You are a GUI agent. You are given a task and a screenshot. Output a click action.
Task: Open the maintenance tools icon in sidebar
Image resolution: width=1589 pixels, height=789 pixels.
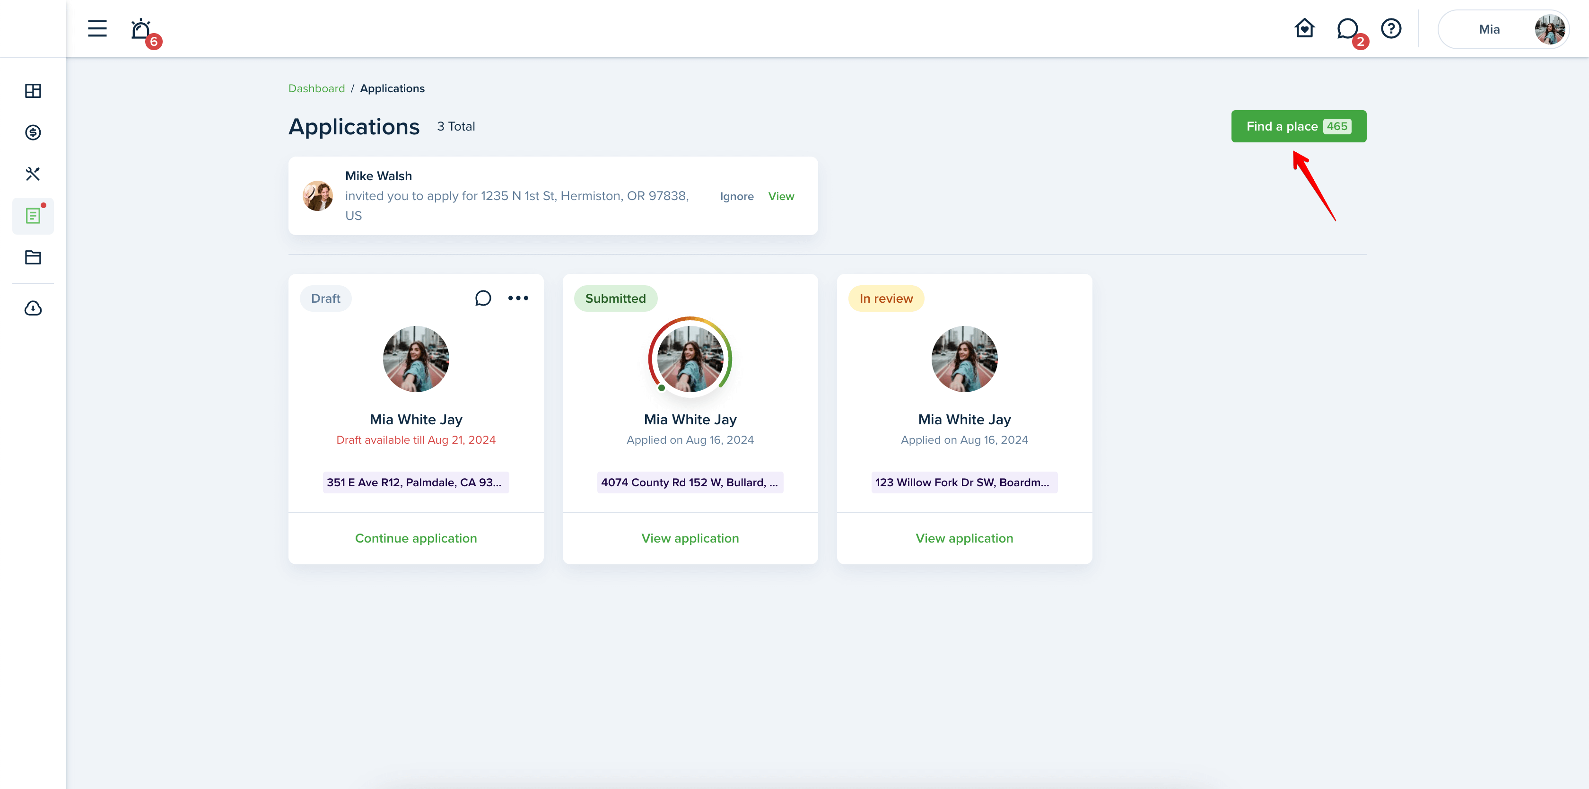pyautogui.click(x=33, y=174)
